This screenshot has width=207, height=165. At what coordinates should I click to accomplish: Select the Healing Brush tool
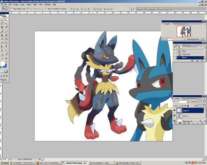pos(2,32)
